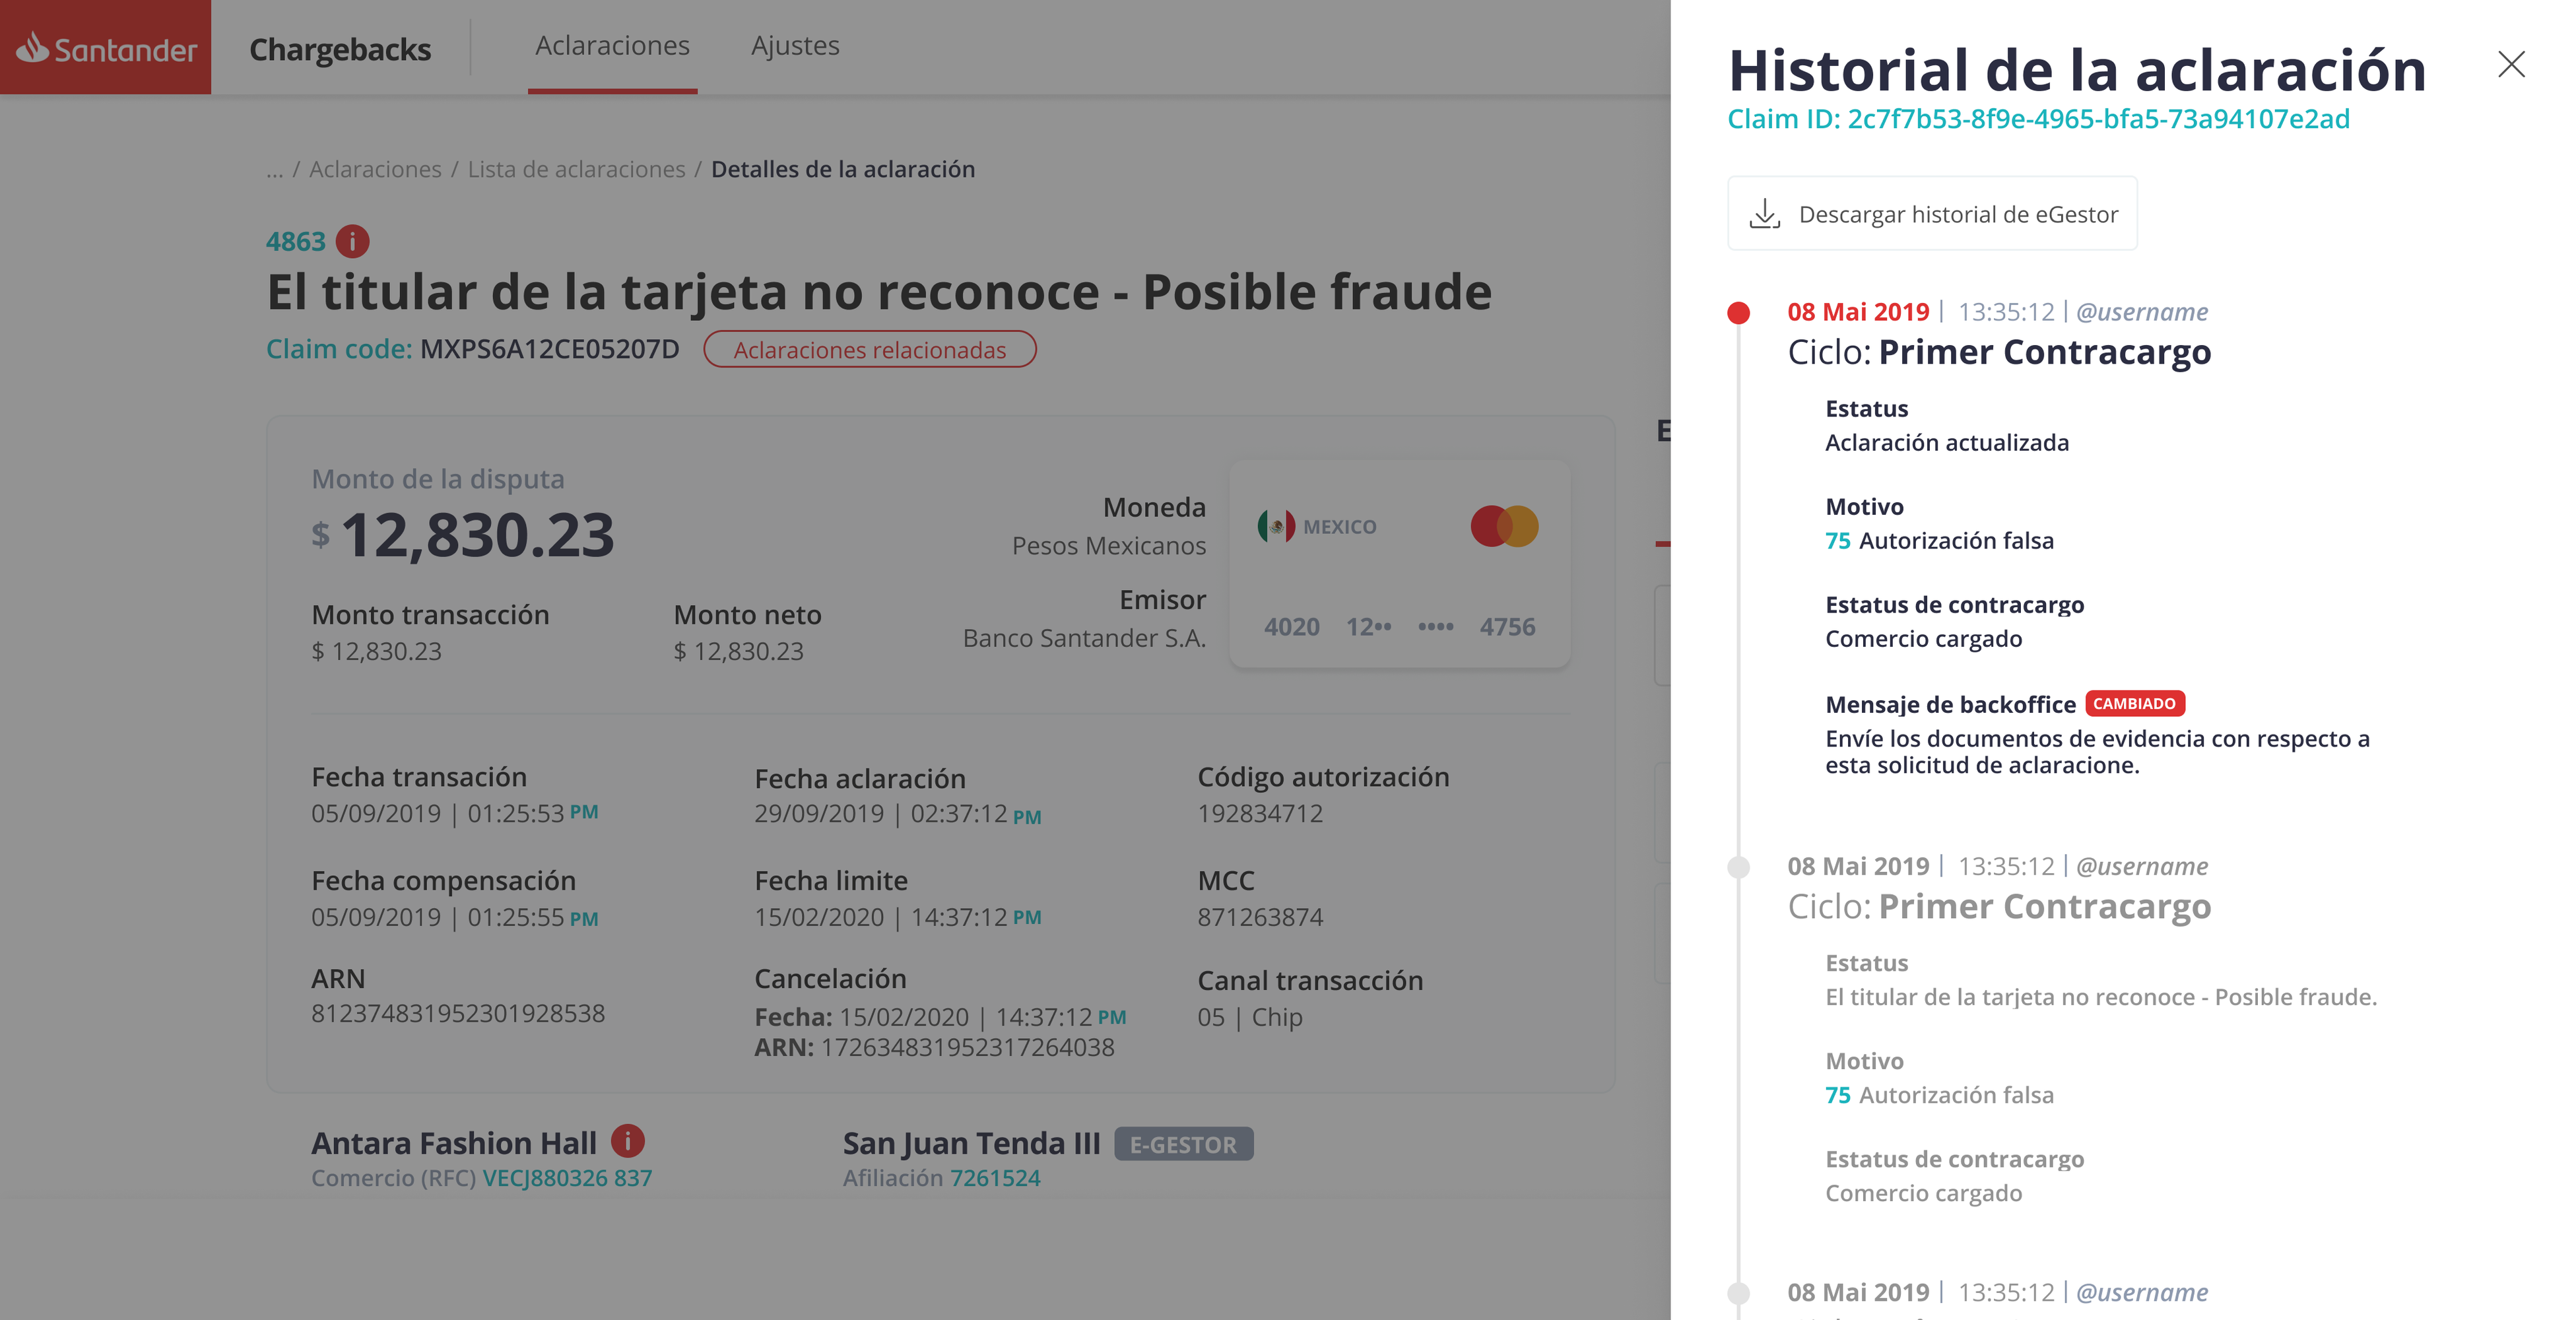Open Lista de aclaraciones breadcrumb
Viewport: 2576px width, 1320px height.
click(577, 169)
